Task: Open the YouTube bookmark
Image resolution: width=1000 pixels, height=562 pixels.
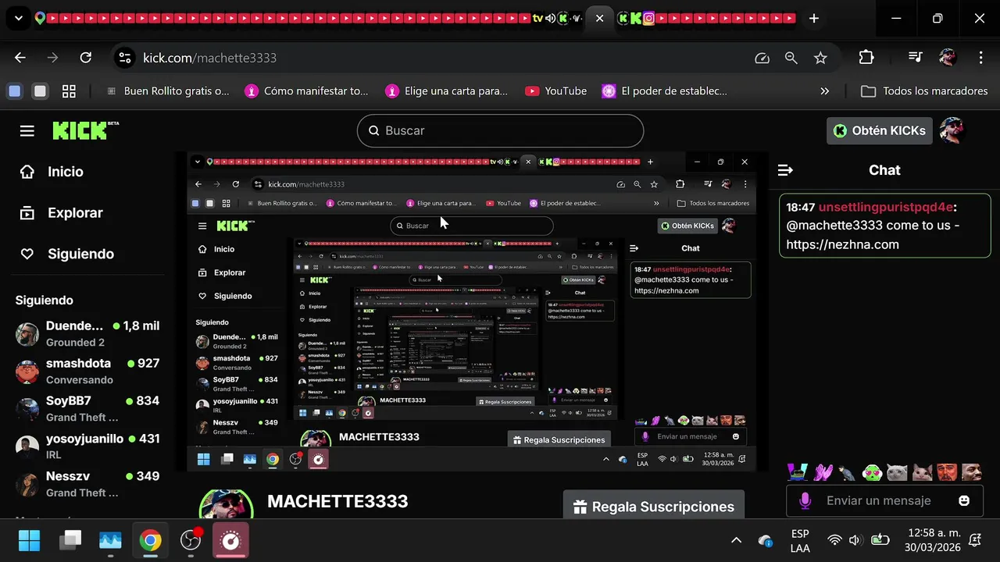Action: pyautogui.click(x=556, y=91)
